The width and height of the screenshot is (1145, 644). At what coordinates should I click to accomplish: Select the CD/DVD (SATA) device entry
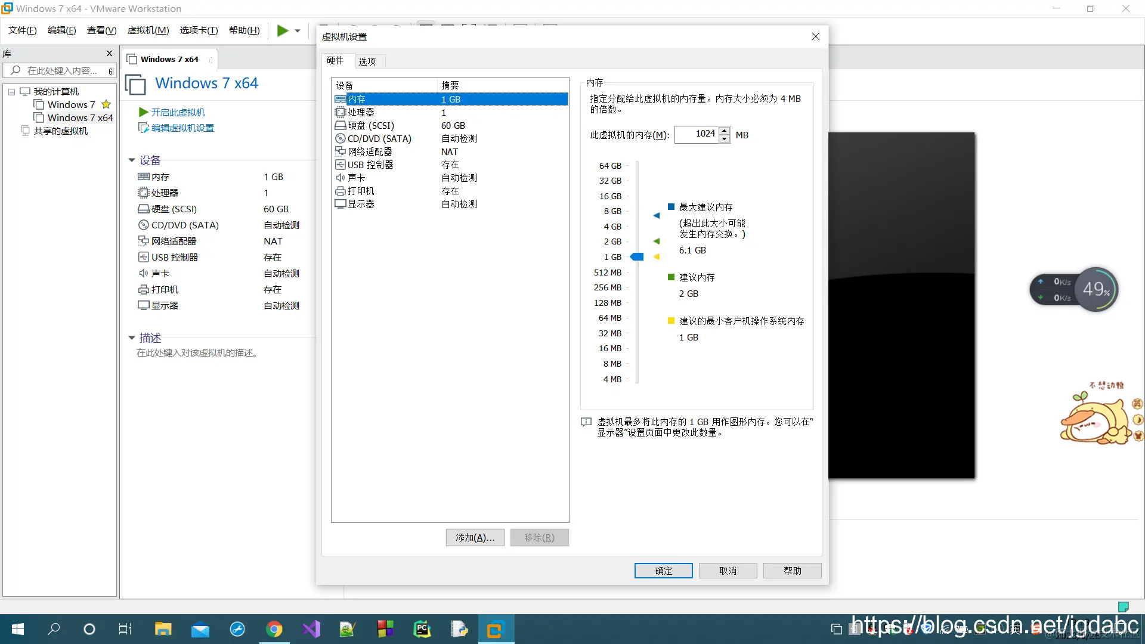[x=380, y=138]
